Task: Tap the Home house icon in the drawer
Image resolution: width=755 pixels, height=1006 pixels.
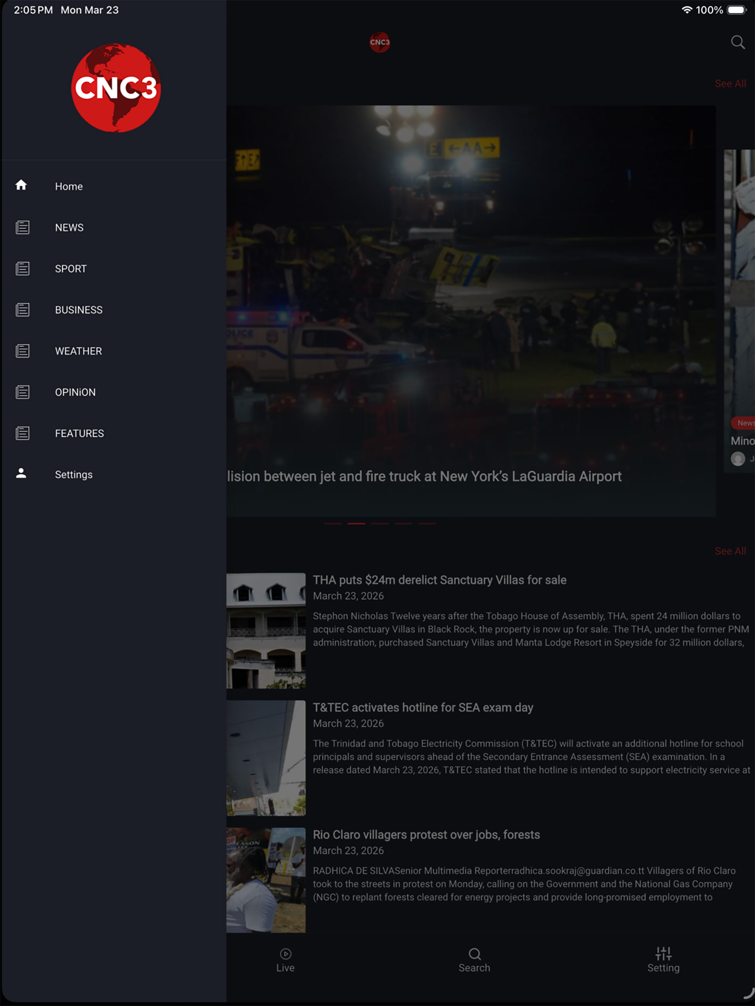Action: [x=21, y=185]
